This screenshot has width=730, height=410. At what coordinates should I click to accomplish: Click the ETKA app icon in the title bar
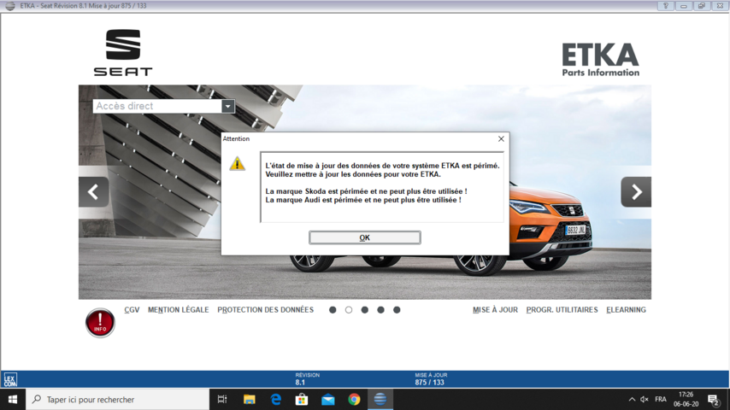point(9,6)
